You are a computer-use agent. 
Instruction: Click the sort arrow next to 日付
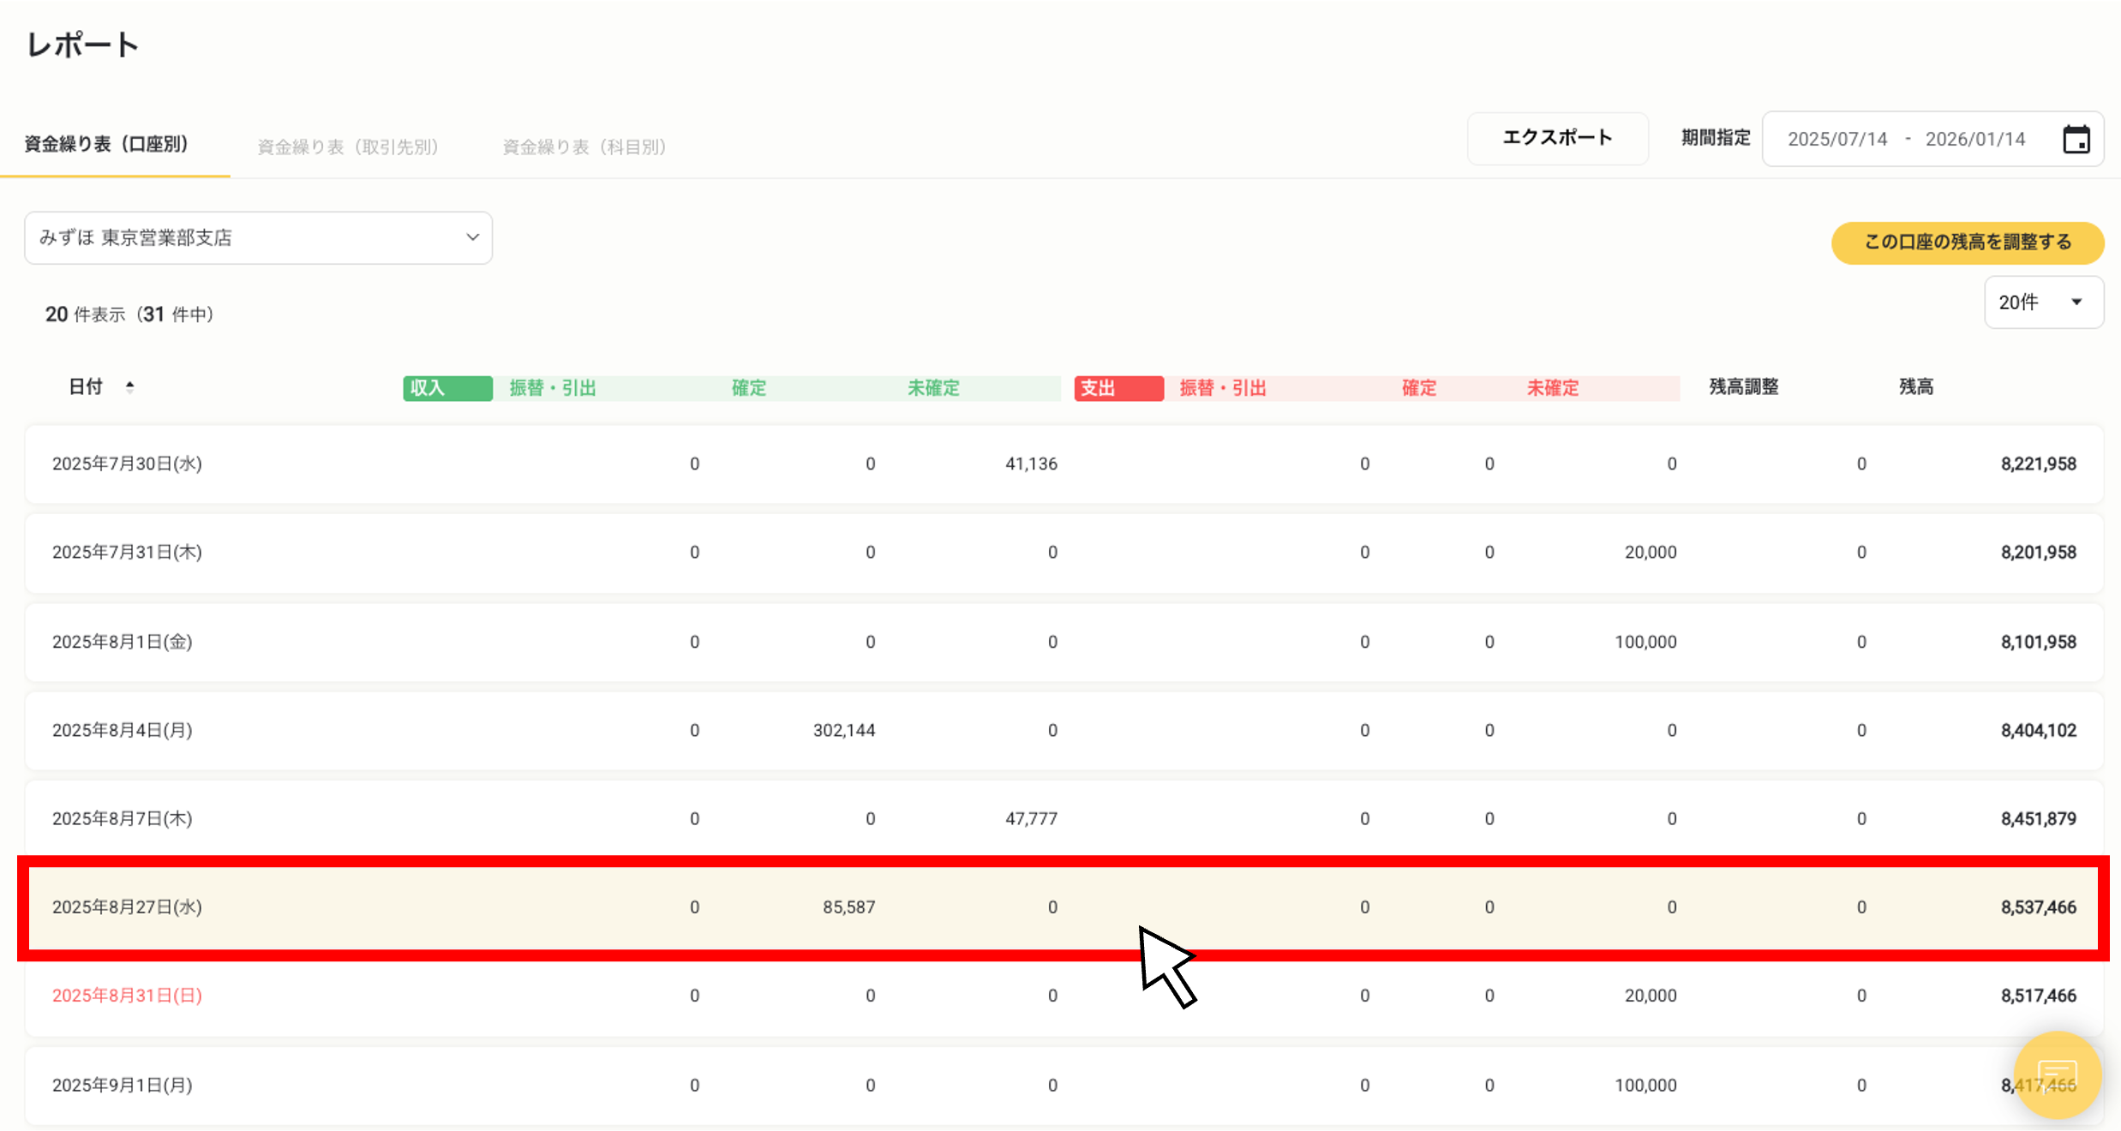[130, 387]
